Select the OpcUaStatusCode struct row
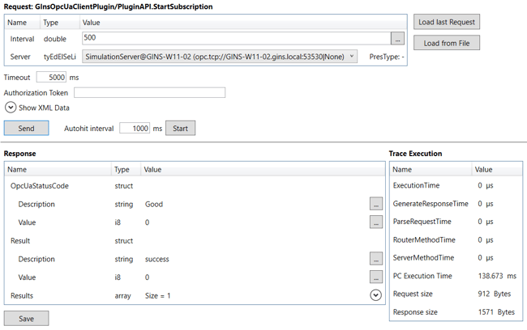The image size is (527, 330). (41, 186)
